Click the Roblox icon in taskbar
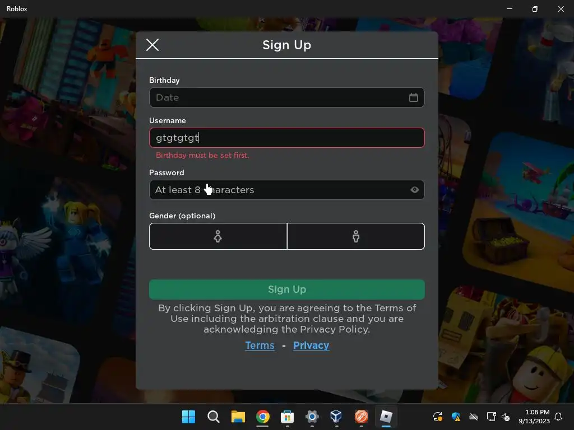The width and height of the screenshot is (574, 430). pyautogui.click(x=386, y=417)
